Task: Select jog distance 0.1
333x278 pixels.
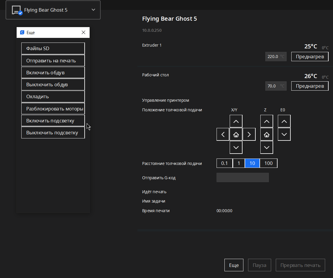Action: pos(224,163)
